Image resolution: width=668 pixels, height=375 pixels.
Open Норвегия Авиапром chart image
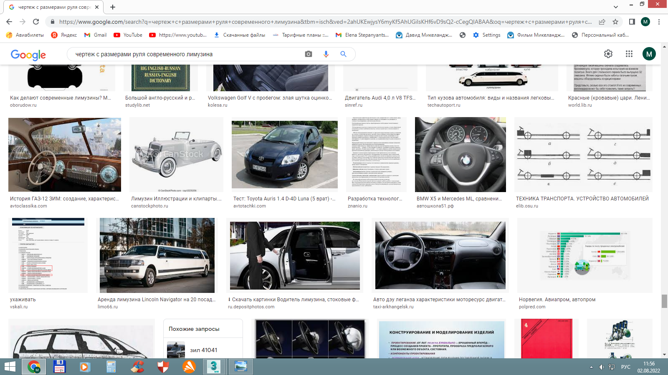point(584,255)
